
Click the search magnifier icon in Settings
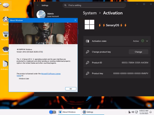point(65,5)
